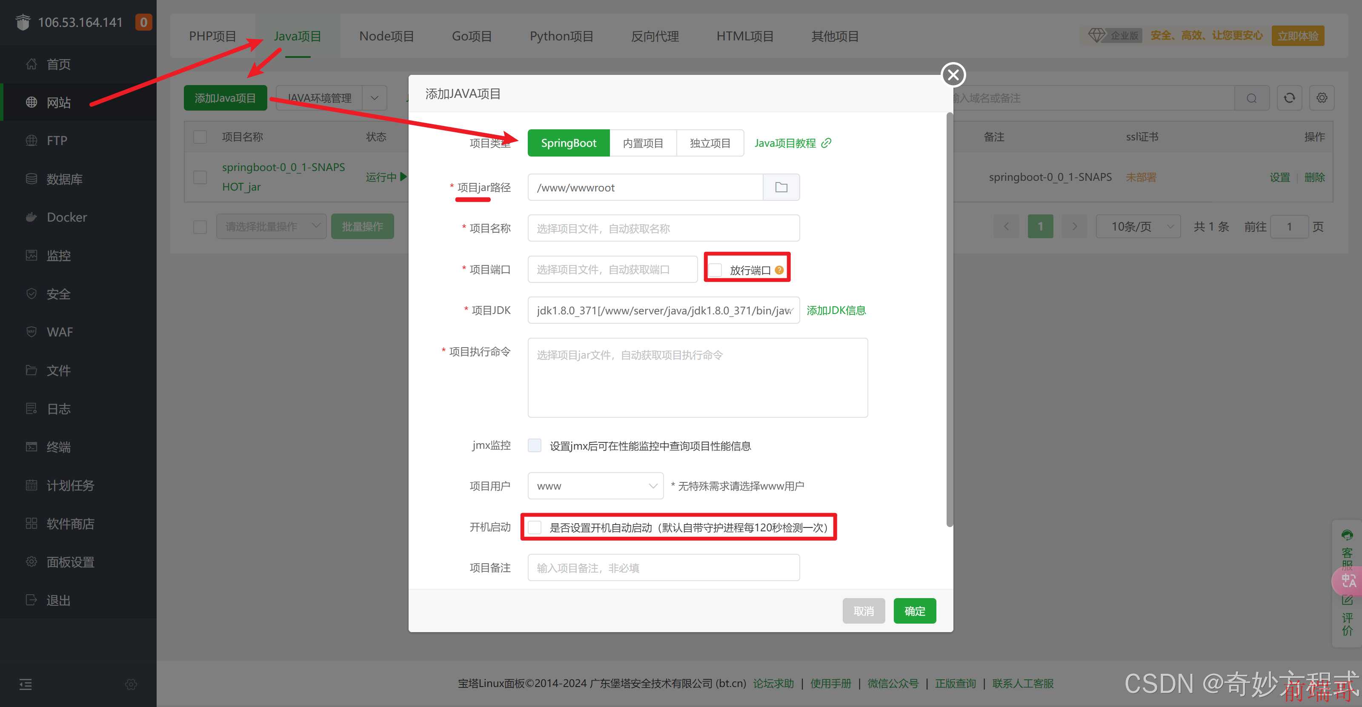Select 独立项目 project type
Screen dimensions: 1362x707
click(x=710, y=143)
